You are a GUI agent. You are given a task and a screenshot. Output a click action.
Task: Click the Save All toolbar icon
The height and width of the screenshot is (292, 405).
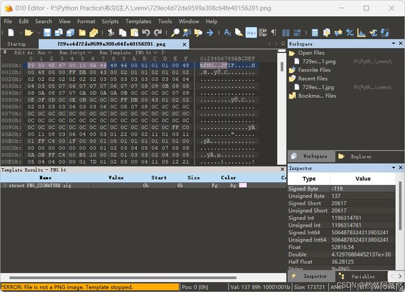click(70, 32)
